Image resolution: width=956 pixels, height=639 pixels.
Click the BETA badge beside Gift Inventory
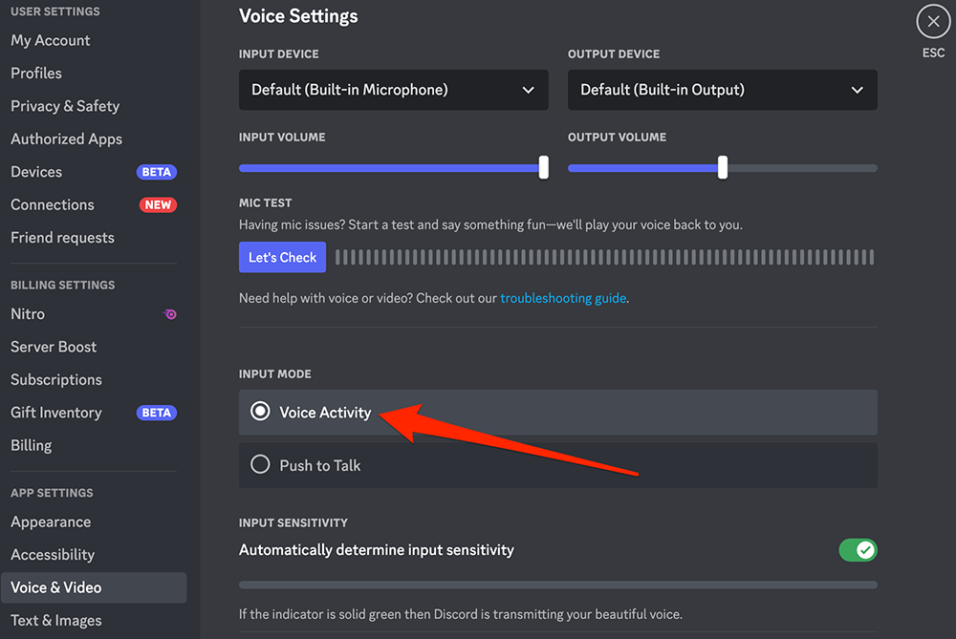pos(157,413)
